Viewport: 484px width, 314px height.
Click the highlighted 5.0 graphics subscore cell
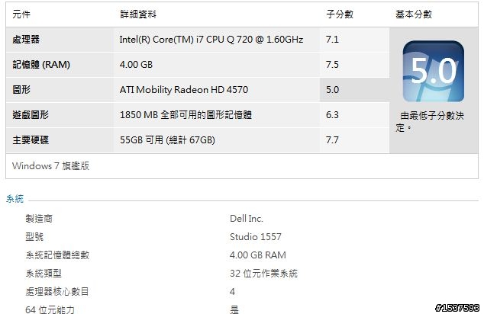click(354, 90)
